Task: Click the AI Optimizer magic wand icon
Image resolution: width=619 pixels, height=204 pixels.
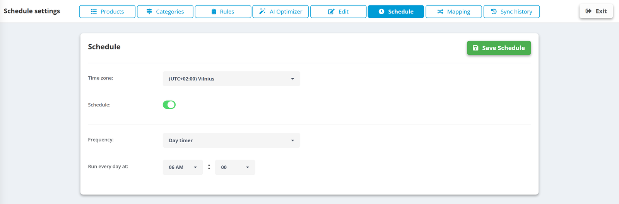Action: click(x=262, y=12)
